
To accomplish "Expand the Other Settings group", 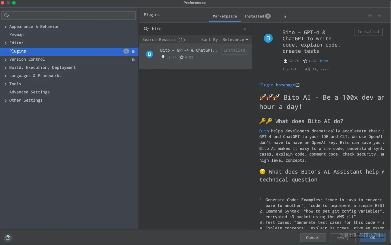I will 5,100.
